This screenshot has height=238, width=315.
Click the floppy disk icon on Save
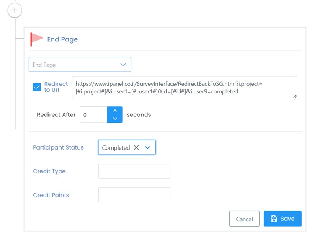point(274,218)
